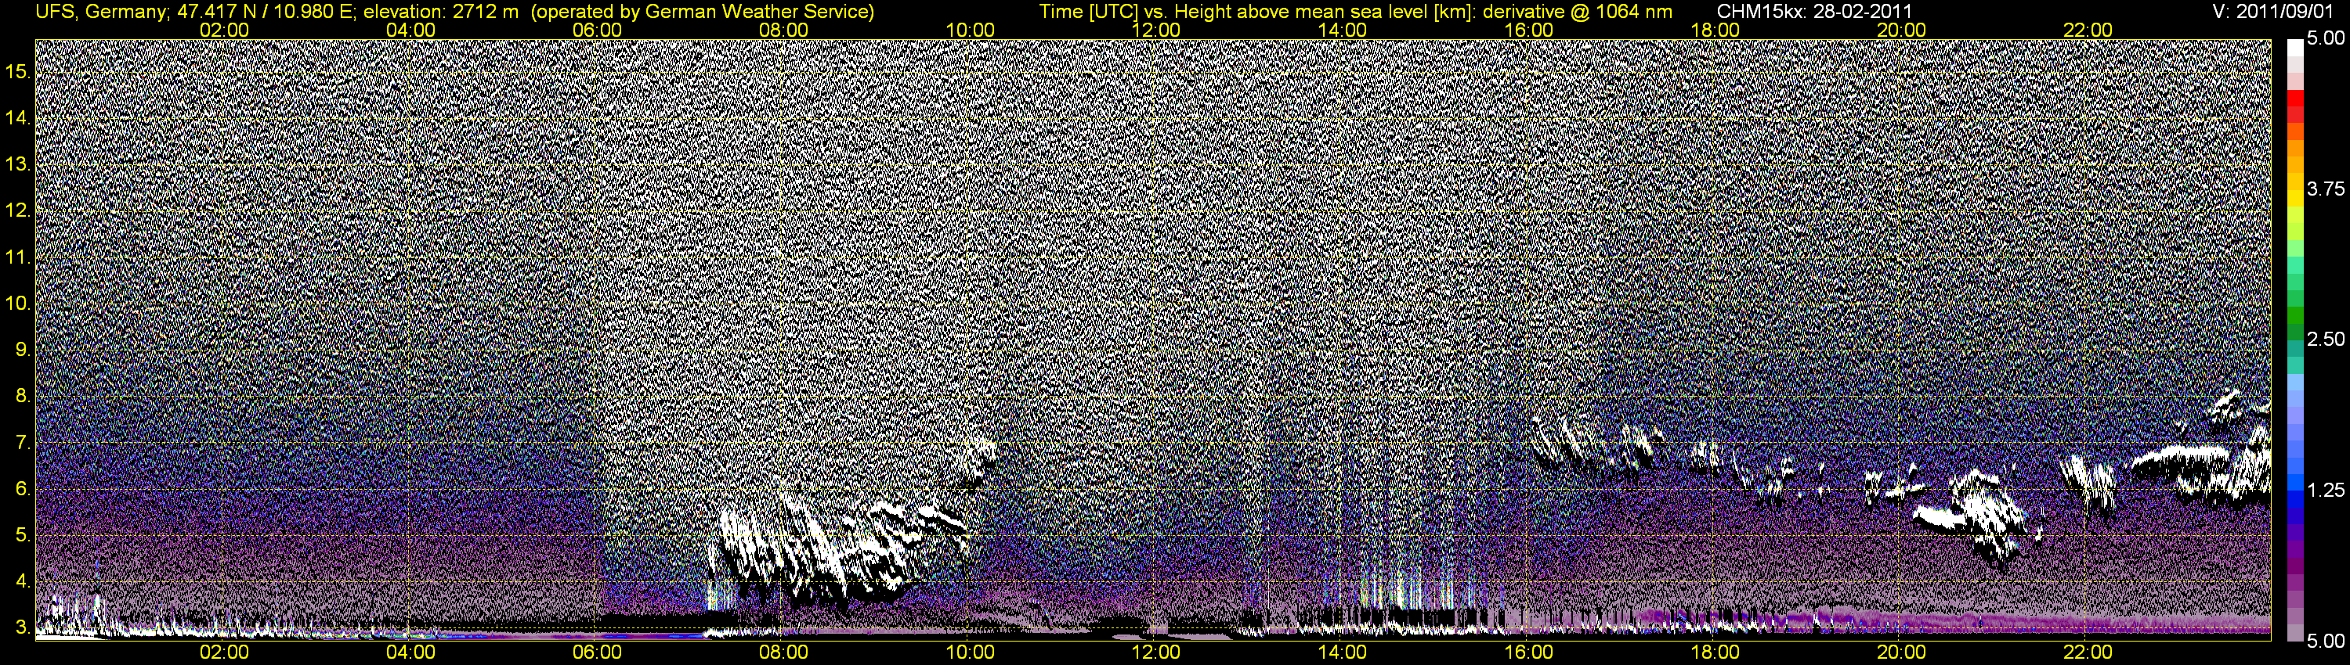Click the '12.' height axis label
Screen dimensions: 2350x665
point(18,210)
